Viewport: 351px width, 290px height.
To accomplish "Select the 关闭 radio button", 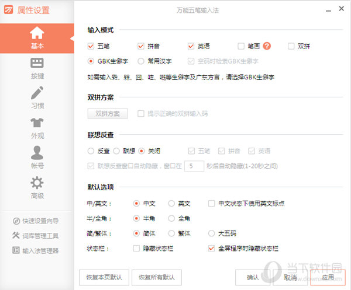I will coord(142,151).
